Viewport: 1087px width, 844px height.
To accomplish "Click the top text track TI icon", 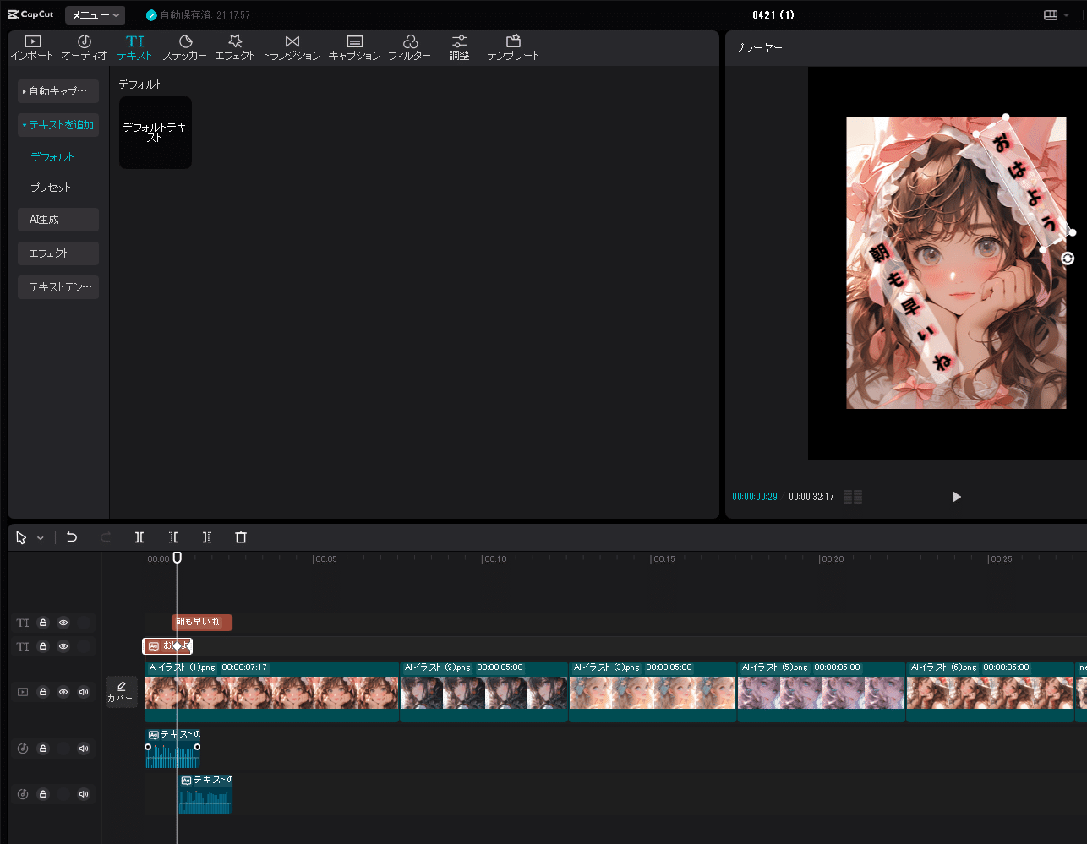I will (x=23, y=623).
